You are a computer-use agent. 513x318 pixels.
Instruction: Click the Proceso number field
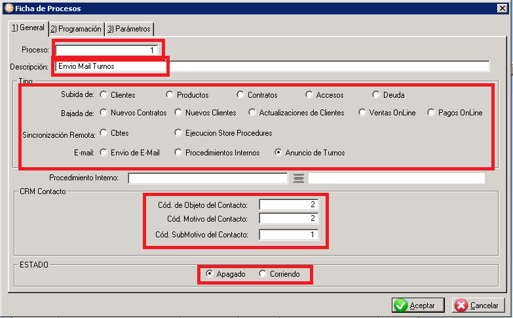pyautogui.click(x=107, y=50)
